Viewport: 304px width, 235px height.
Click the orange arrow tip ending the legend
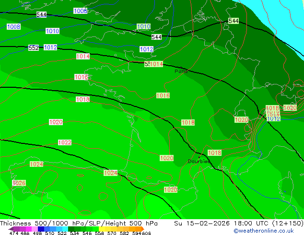(143, 229)
